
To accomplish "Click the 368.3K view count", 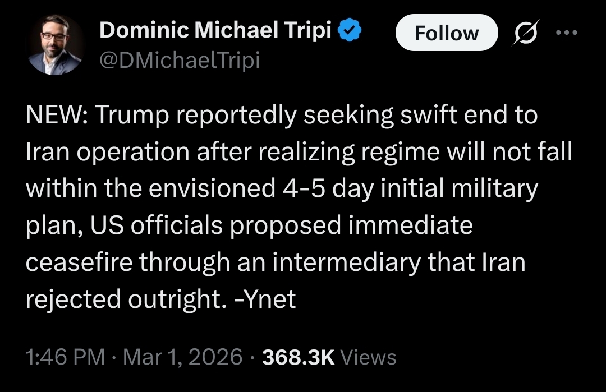I will [x=298, y=357].
